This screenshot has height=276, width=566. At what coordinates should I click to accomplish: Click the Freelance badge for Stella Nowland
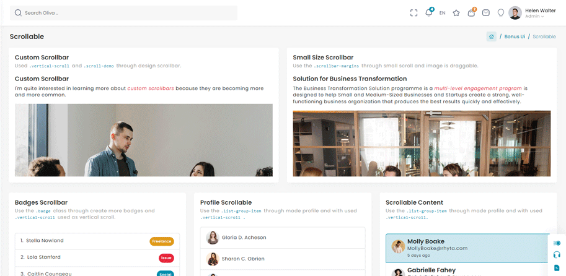point(162,241)
